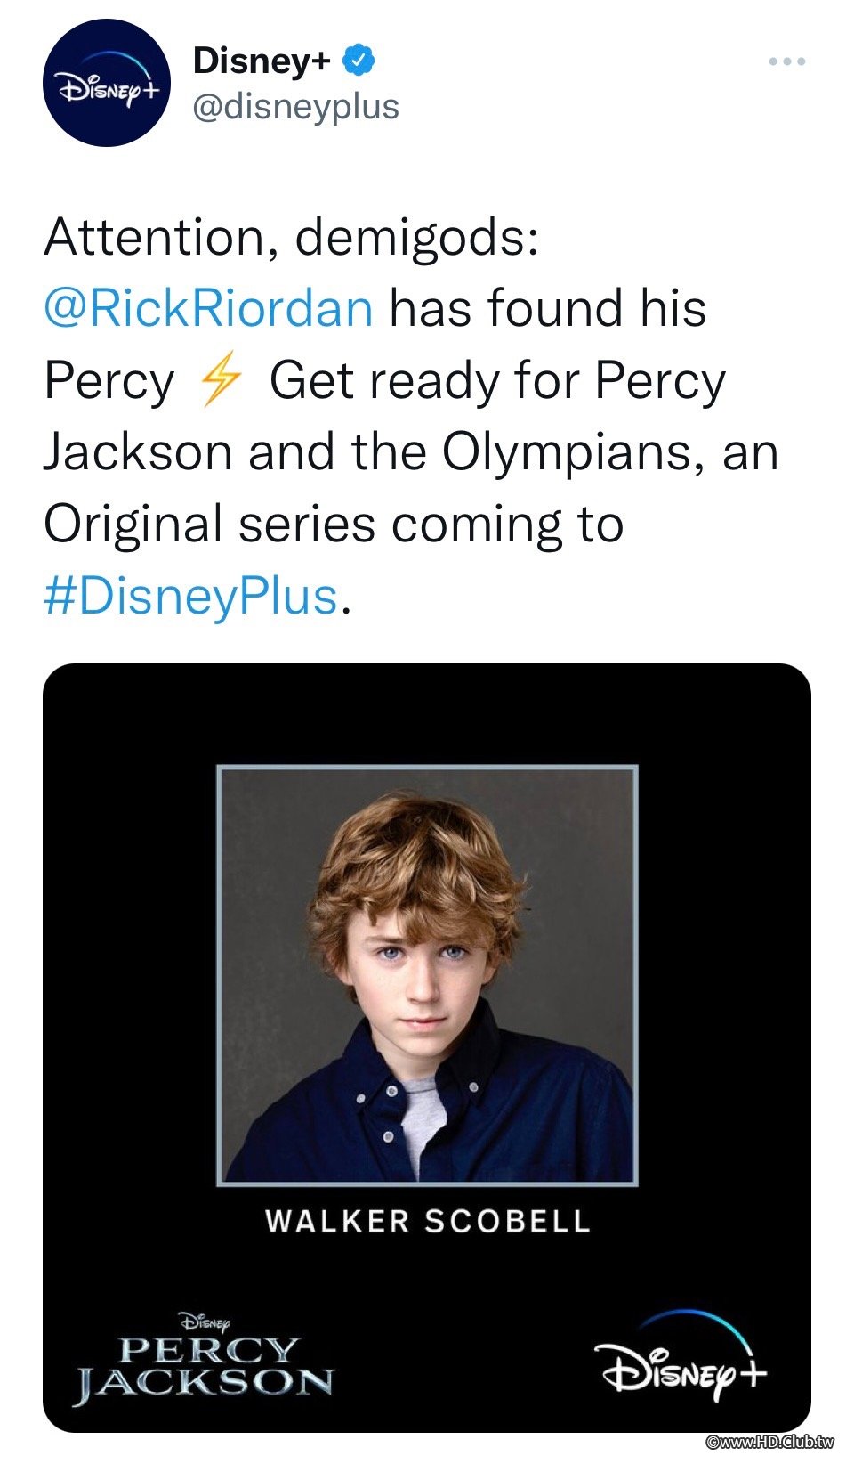Click the blue verified badge

[359, 61]
